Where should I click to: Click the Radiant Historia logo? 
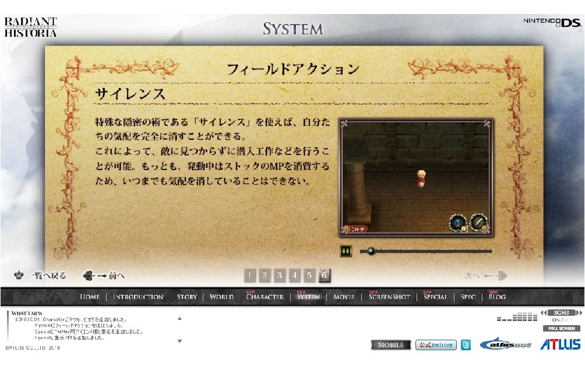31,27
